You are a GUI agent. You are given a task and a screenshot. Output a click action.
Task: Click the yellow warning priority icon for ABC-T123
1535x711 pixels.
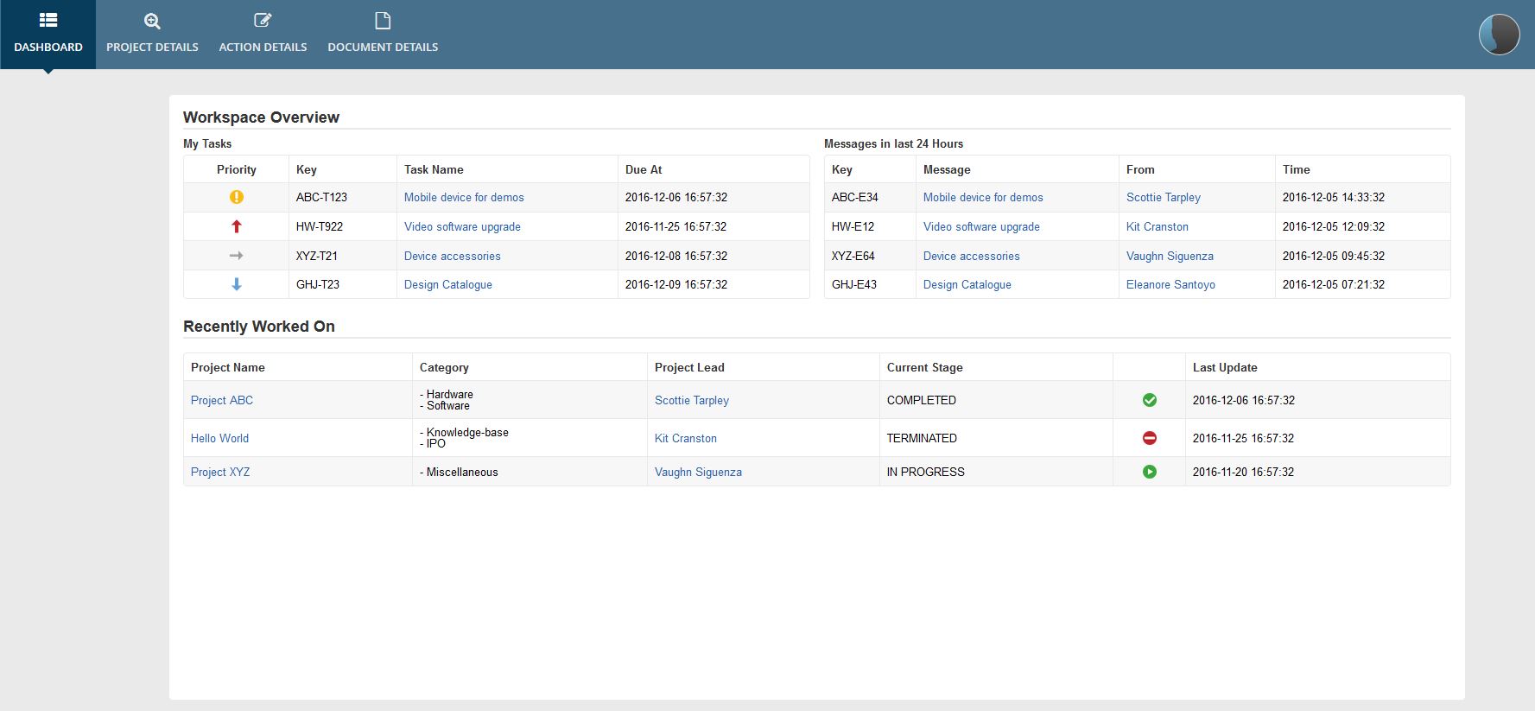point(237,197)
